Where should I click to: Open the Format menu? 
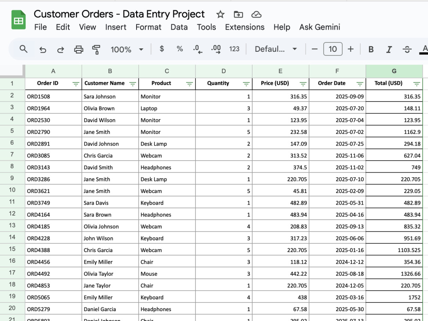[149, 27]
